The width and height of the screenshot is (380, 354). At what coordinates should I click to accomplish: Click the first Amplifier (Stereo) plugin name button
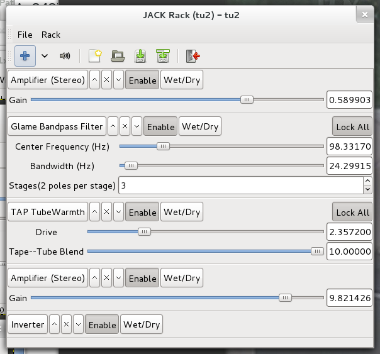pyautogui.click(x=48, y=80)
